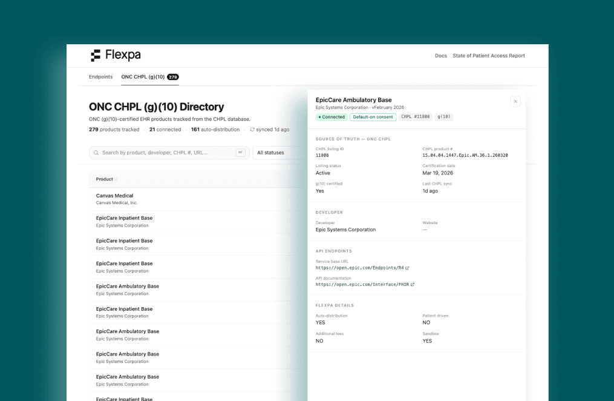
Task: Click the FLEXPA DETAILS section header
Action: click(335, 305)
